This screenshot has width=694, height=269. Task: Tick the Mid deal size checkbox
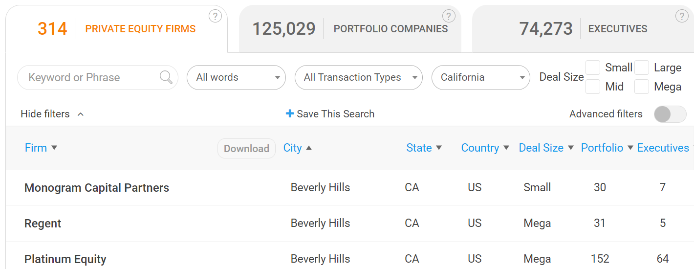point(593,87)
